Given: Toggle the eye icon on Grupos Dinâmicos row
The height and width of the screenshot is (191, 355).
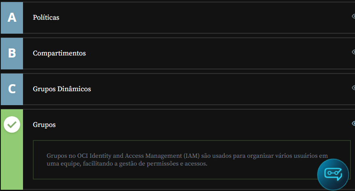Looking at the screenshot, I should click(353, 88).
